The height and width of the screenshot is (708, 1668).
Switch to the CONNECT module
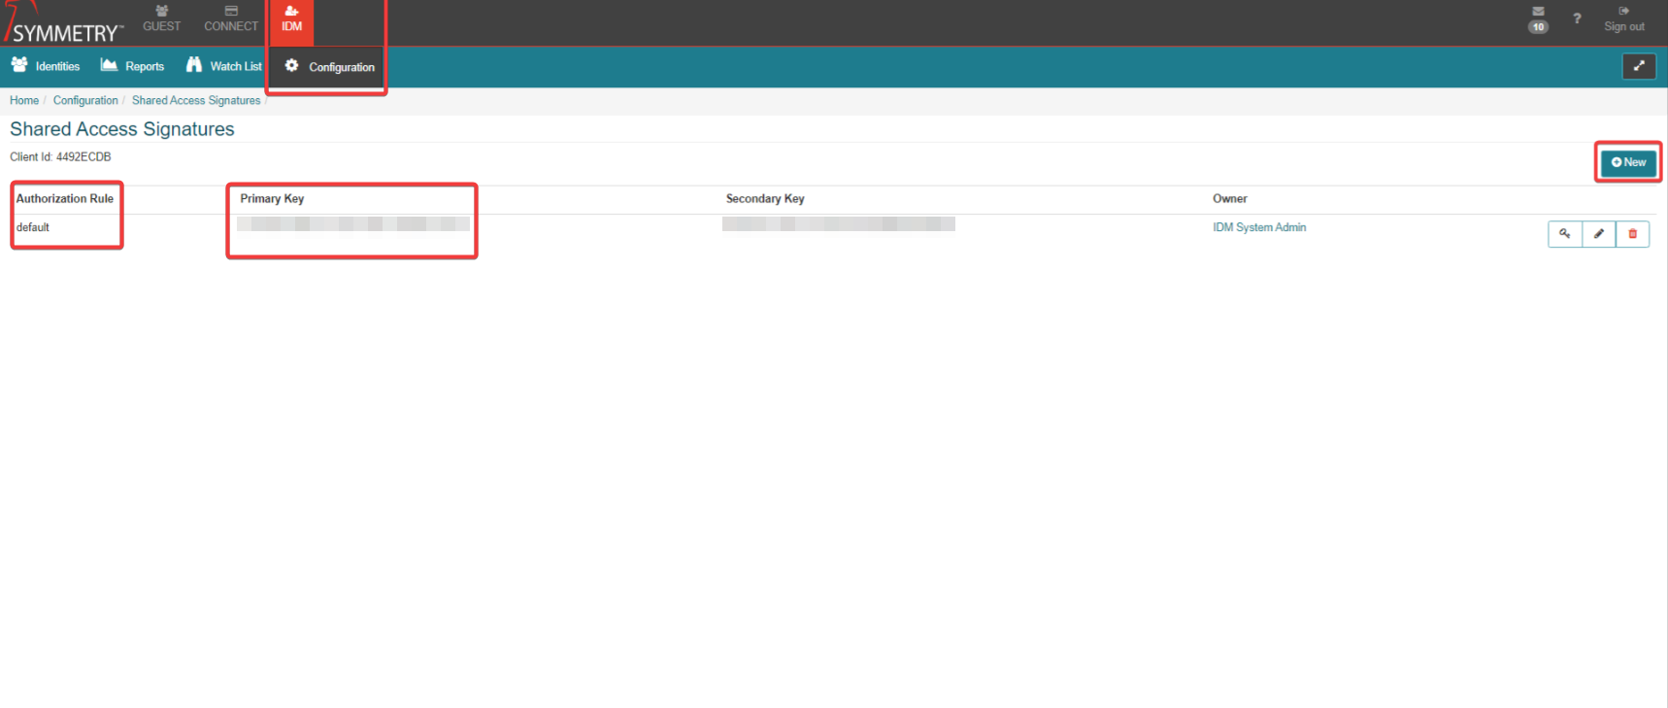tap(231, 19)
